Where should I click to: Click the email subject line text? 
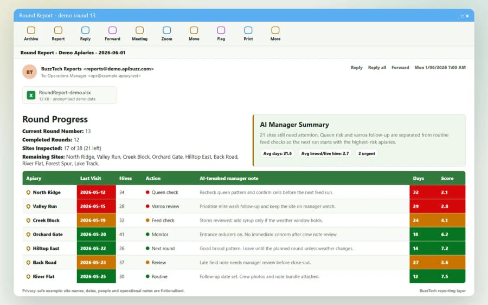tap(73, 53)
